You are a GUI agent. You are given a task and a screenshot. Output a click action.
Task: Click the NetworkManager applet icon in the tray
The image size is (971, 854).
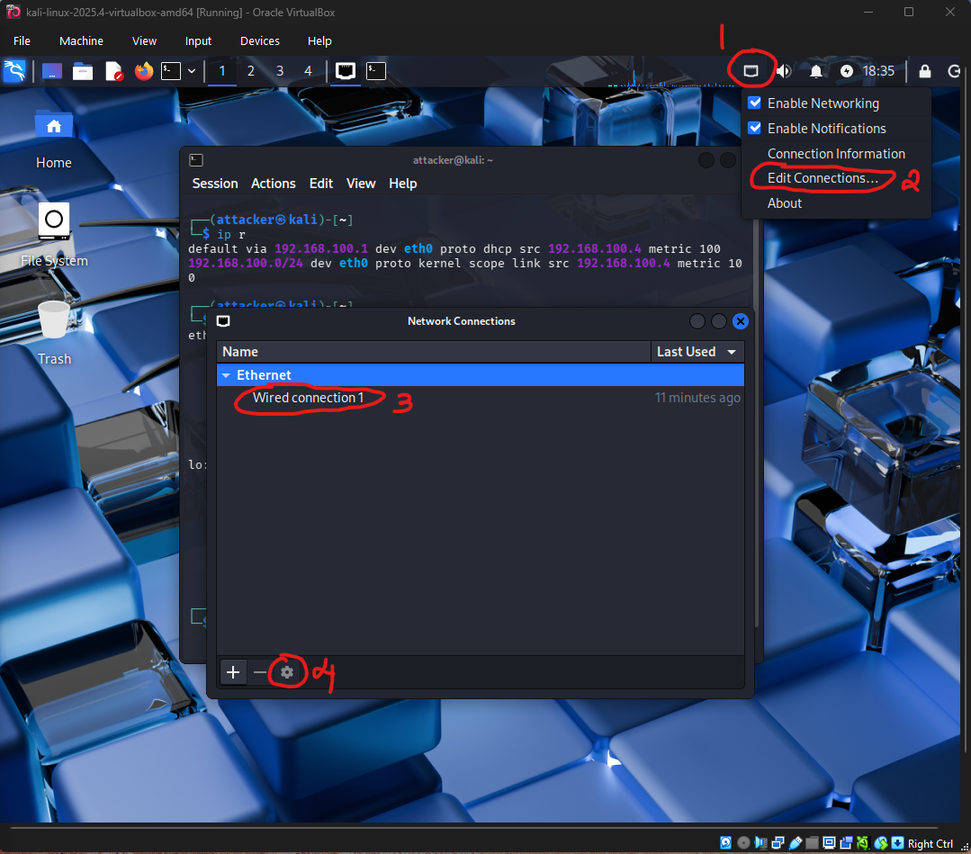[x=751, y=70]
